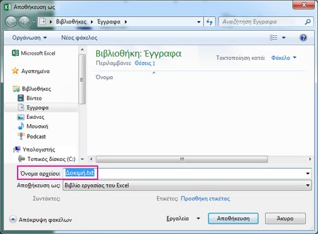Click the Podcast icon

(x=21, y=136)
